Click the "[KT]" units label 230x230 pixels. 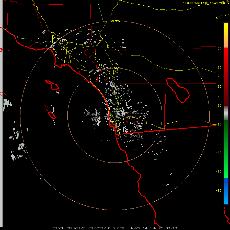pyautogui.click(x=218, y=18)
